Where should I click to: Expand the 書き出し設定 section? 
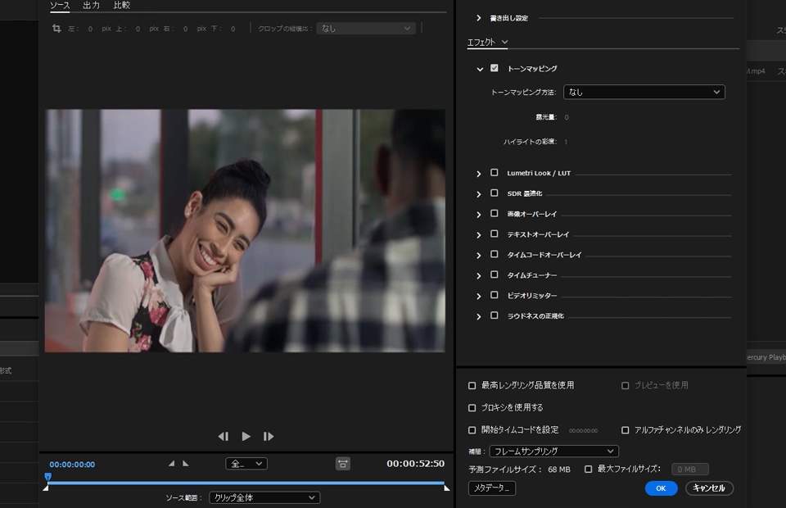(x=479, y=18)
